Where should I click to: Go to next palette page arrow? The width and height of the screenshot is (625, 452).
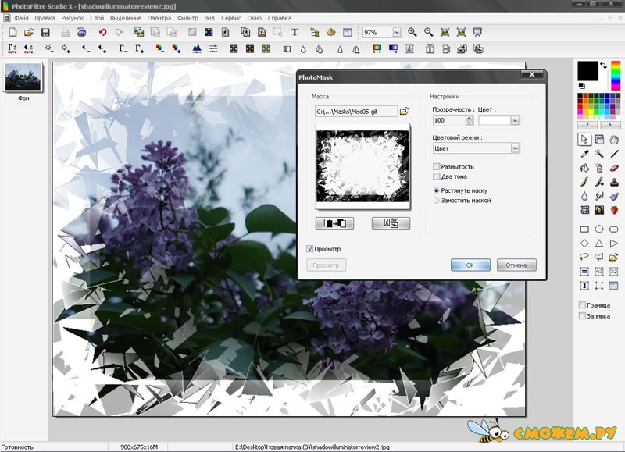coord(610,125)
